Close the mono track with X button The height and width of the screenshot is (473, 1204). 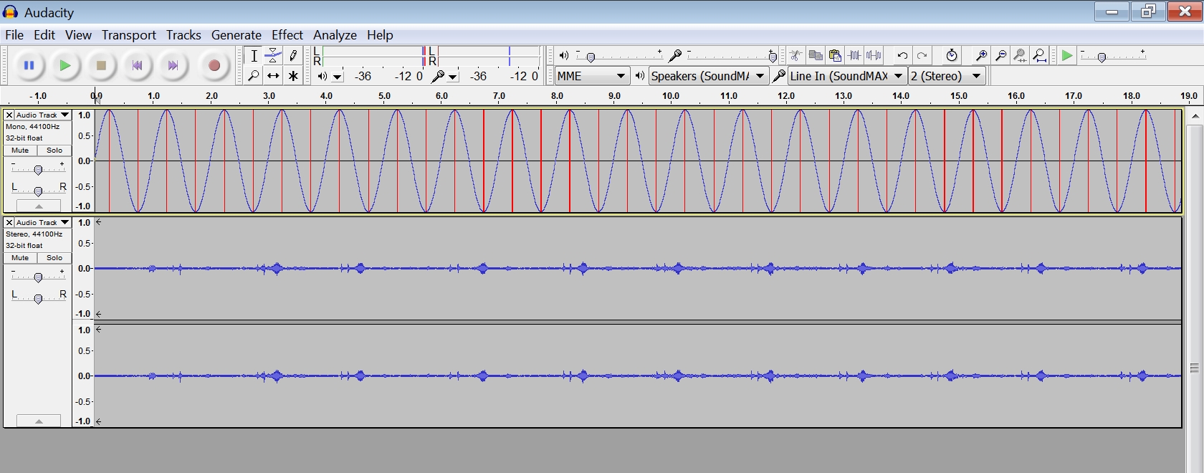9,115
